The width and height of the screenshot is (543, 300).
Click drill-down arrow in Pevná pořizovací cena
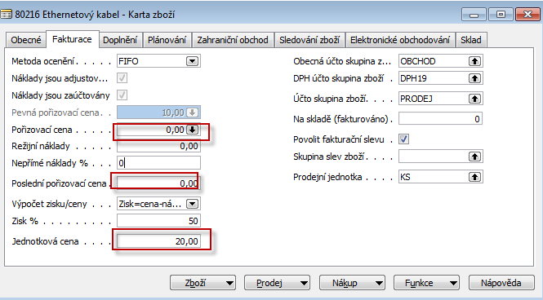pyautogui.click(x=192, y=112)
